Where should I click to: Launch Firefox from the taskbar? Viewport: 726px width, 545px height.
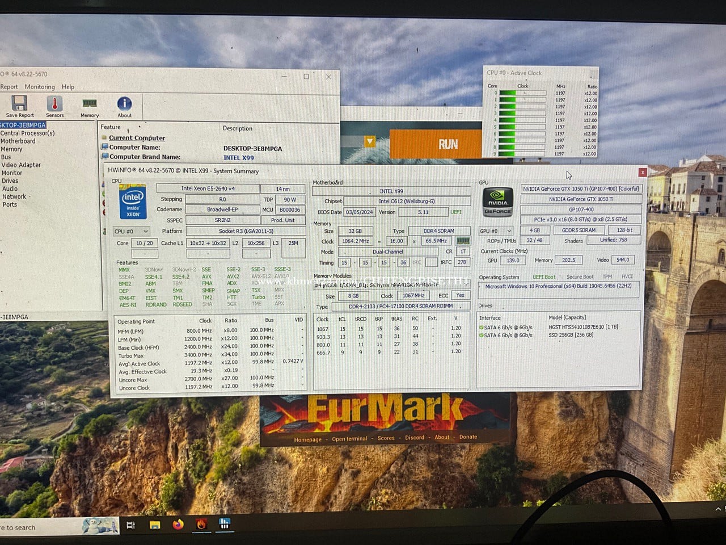[178, 525]
